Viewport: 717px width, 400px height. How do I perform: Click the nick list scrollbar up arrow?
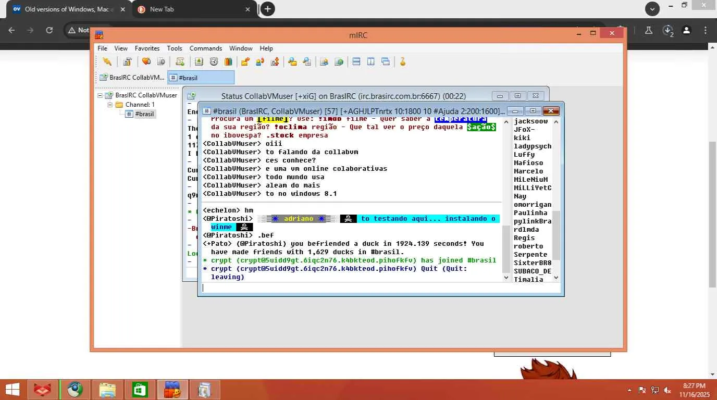tap(556, 121)
